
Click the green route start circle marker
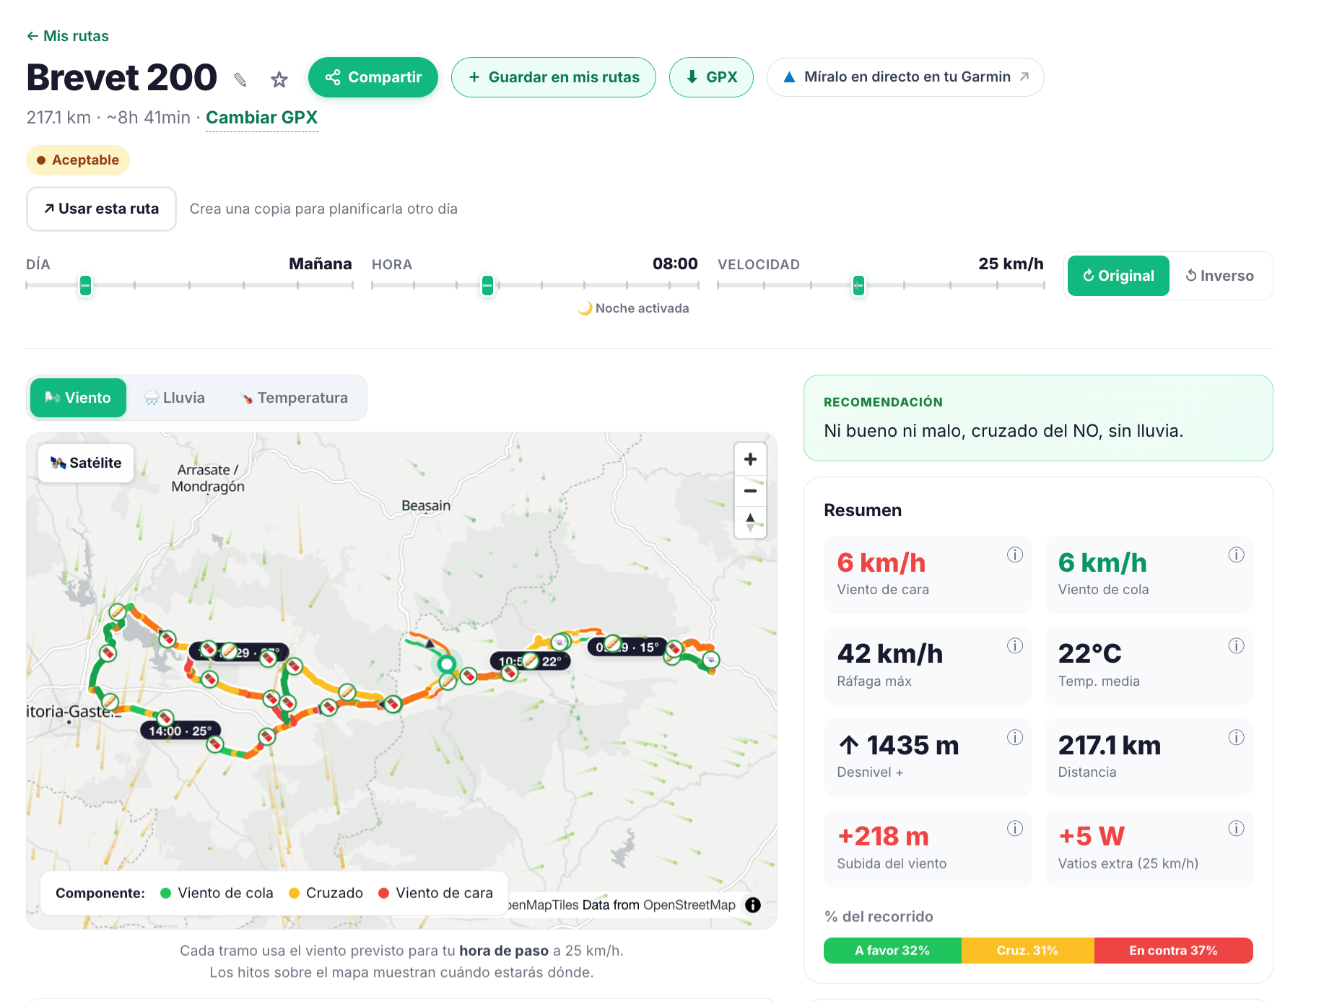(x=447, y=663)
